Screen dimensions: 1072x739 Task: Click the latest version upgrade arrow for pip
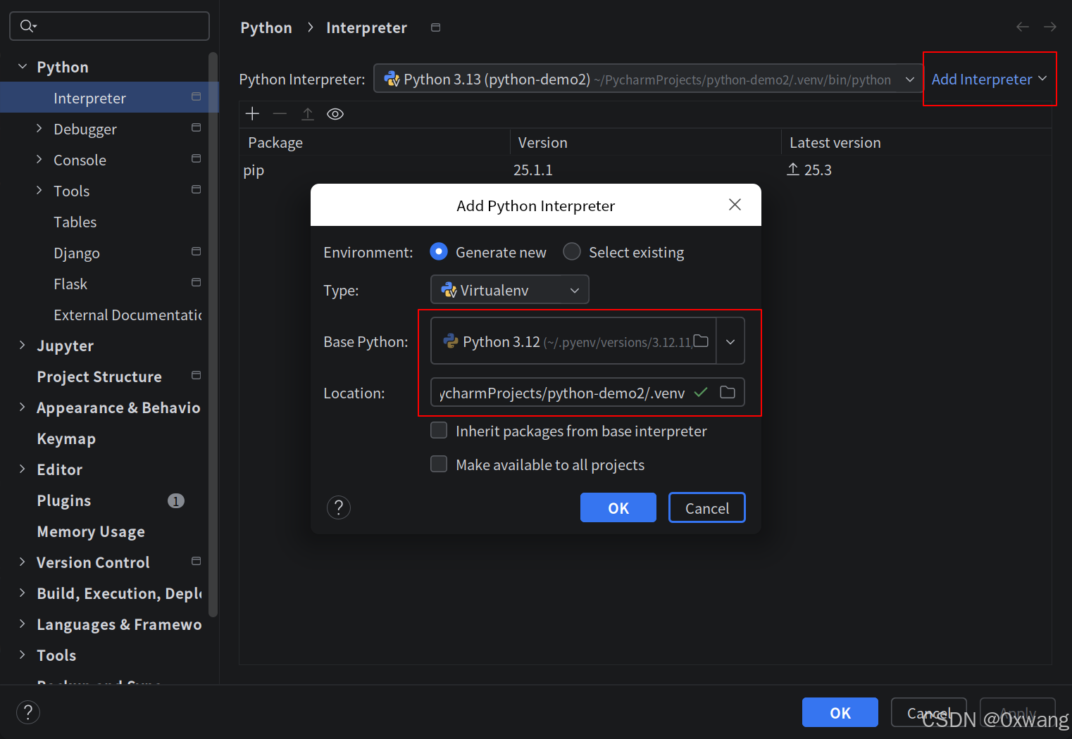(x=793, y=170)
